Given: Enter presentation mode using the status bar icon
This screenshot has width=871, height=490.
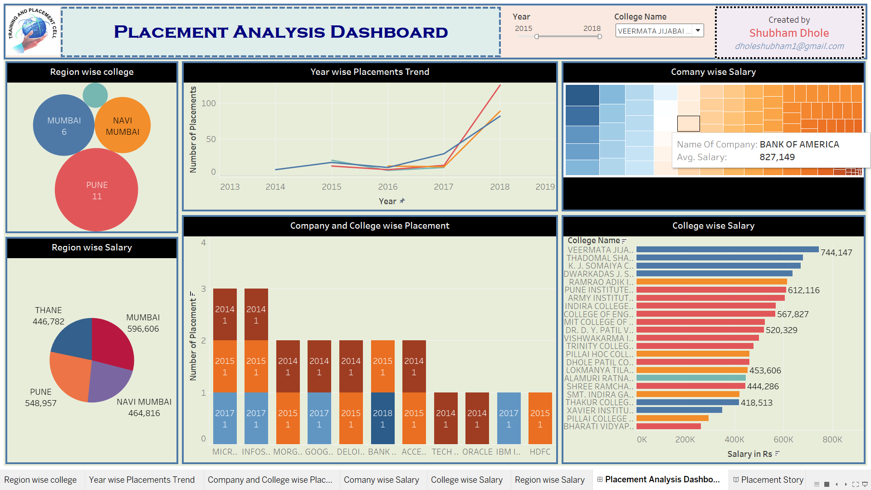Looking at the screenshot, I should (865, 485).
